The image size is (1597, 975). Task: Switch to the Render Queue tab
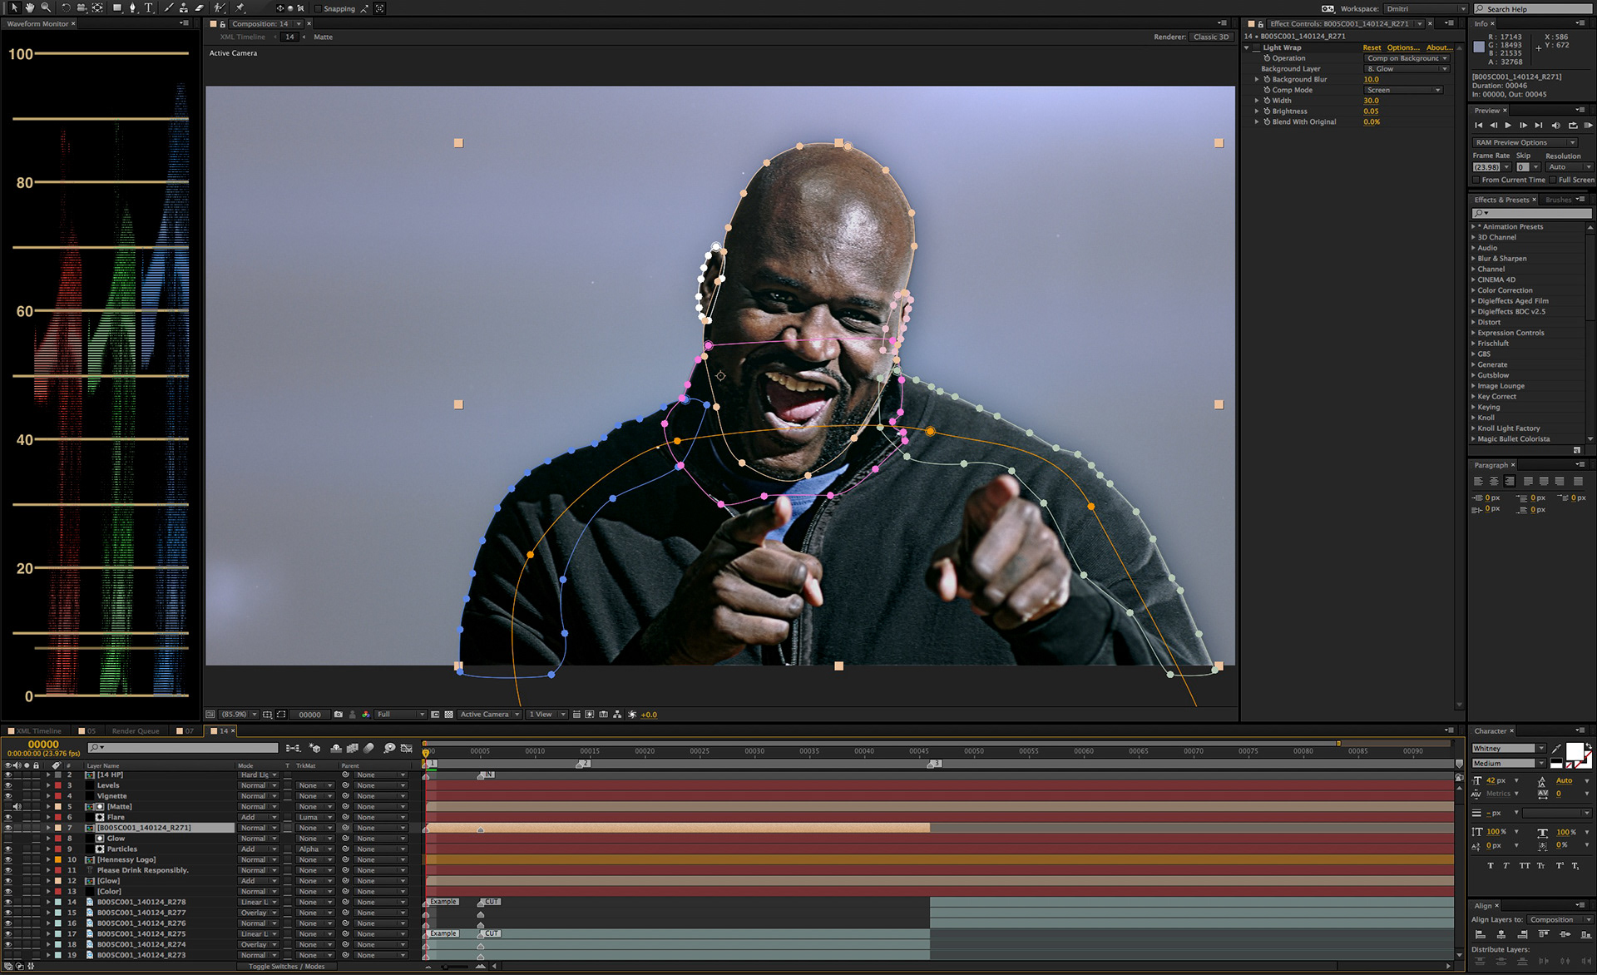[135, 731]
